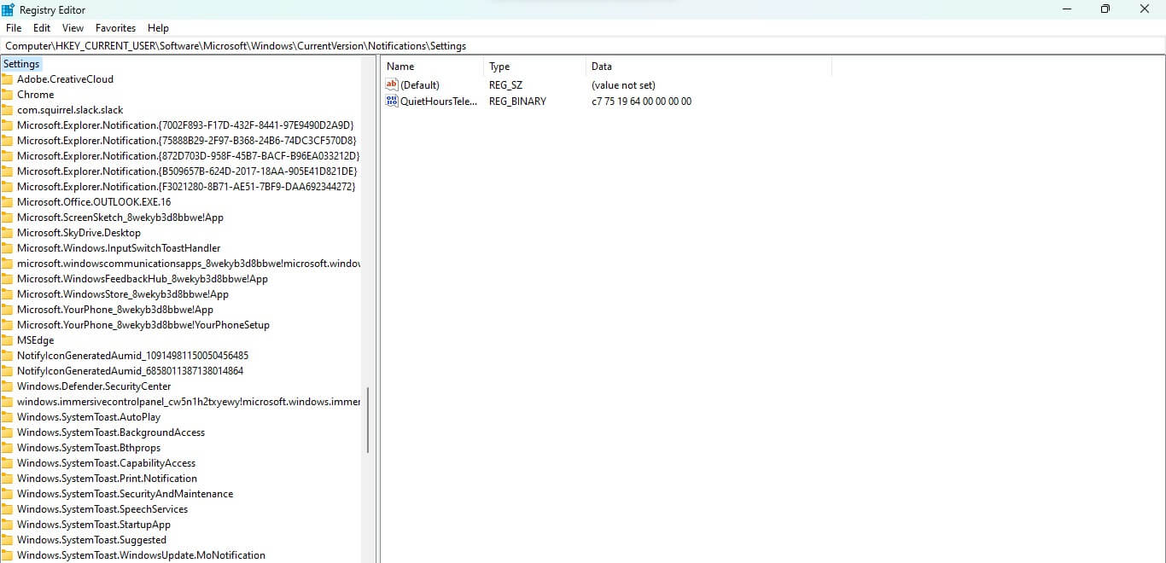This screenshot has height=563, width=1166.
Task: Click the binary value icon for QuietHoursTele
Action: pos(392,102)
